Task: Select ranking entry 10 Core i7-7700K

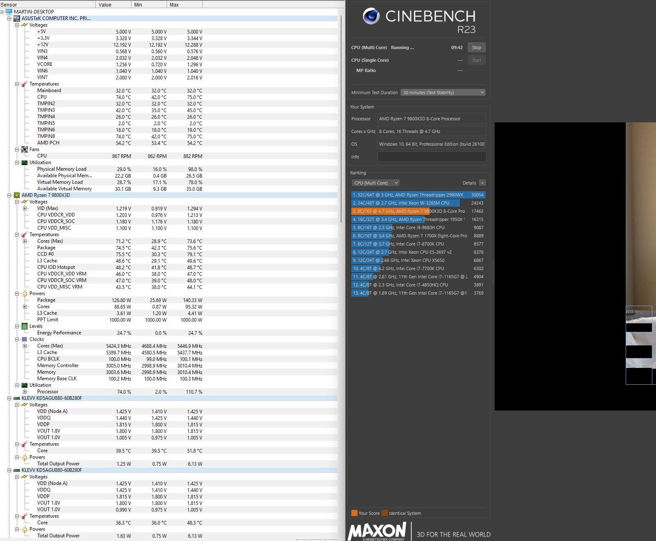Action: click(418, 268)
